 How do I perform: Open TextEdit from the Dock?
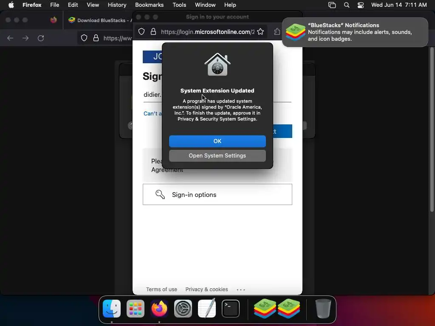click(207, 309)
